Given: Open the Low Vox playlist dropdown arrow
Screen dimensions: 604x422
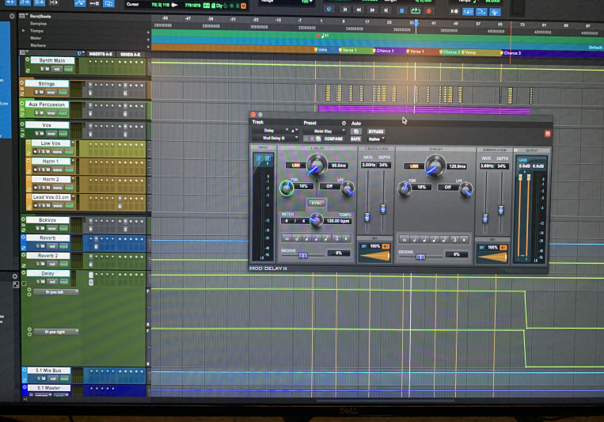Looking at the screenshot, I should 73,143.
